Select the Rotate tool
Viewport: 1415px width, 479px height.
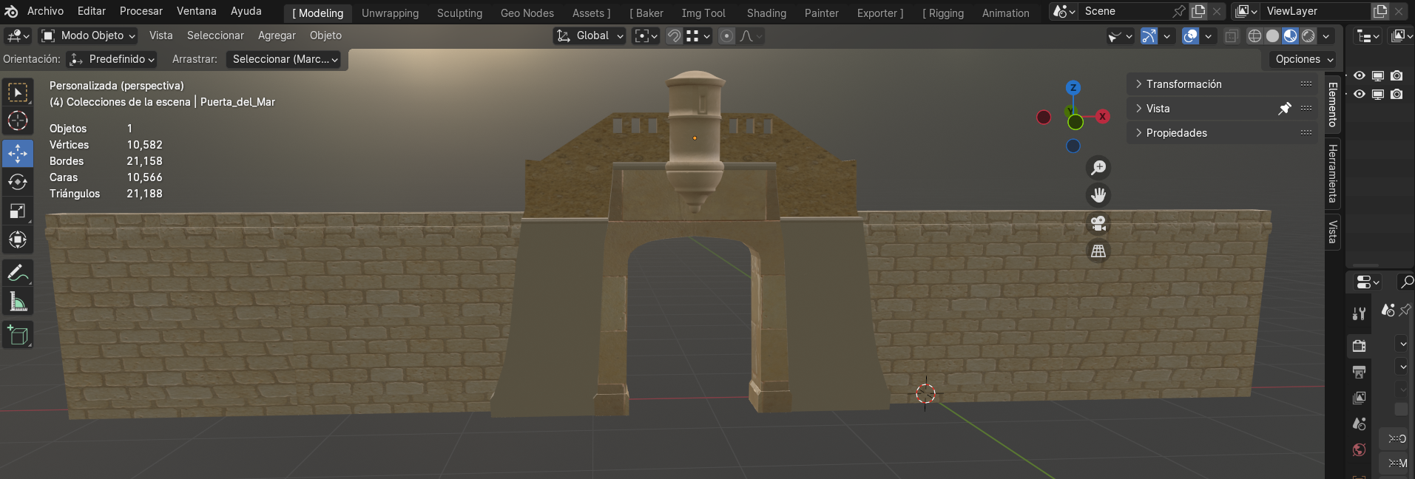(x=18, y=183)
